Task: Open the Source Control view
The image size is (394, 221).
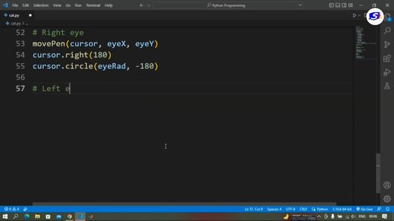Action: pyautogui.click(x=387, y=44)
